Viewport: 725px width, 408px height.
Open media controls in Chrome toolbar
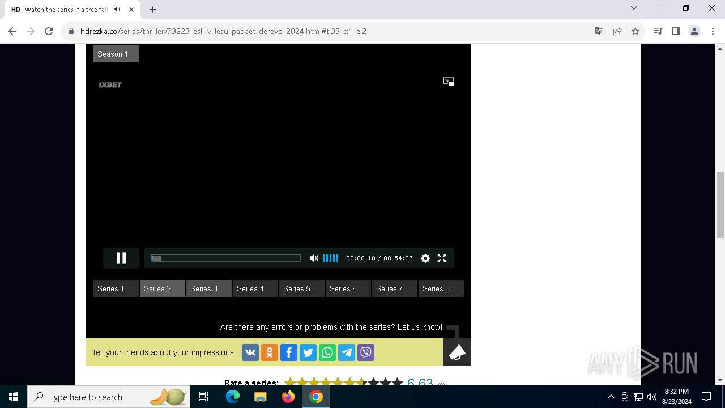[658, 31]
